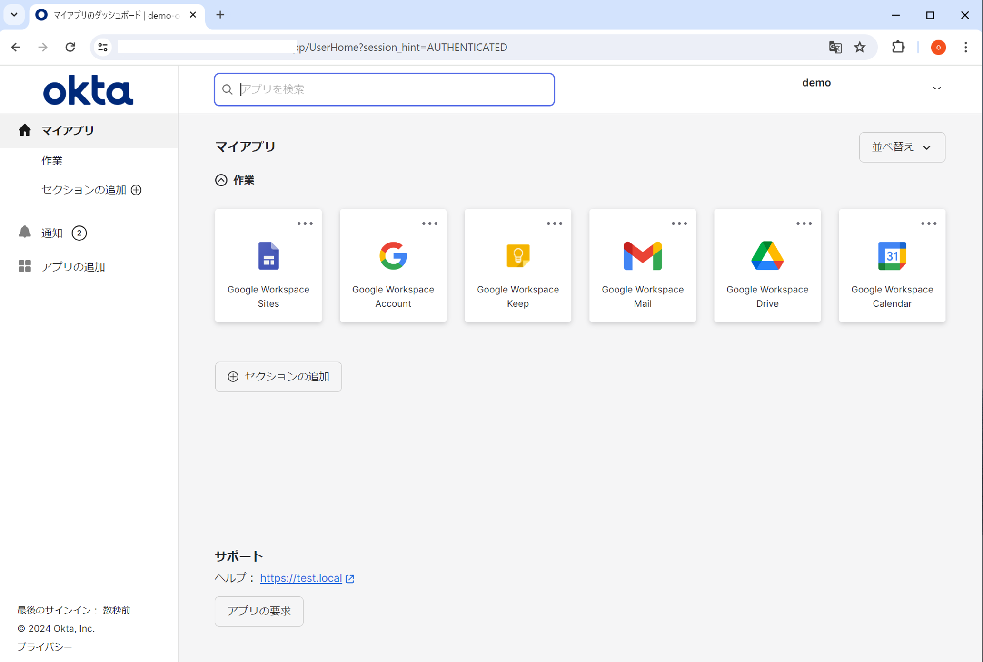Image resolution: width=983 pixels, height=662 pixels.
Task: Switch to the マイアプリのダッシュボード browser tab
Action: (x=116, y=15)
